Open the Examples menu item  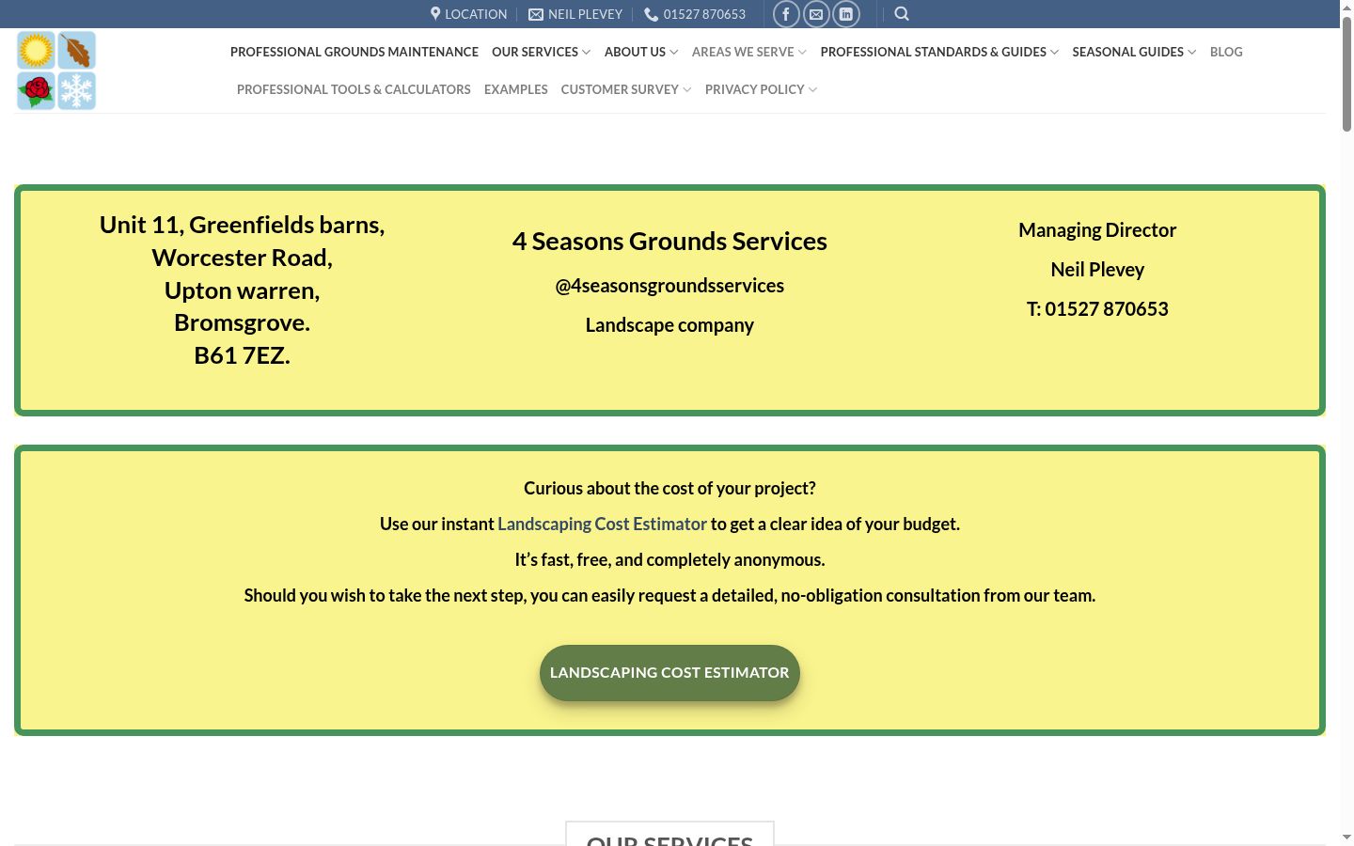click(516, 89)
